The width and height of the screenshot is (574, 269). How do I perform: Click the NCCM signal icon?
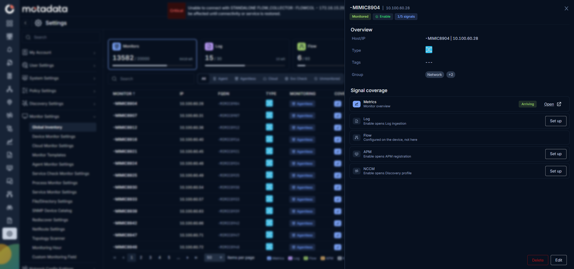pos(356,171)
